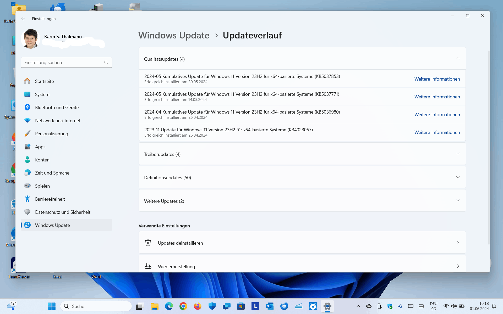Image resolution: width=503 pixels, height=314 pixels.
Task: Click the trash icon for Updates deinstallieren
Action: click(x=148, y=243)
